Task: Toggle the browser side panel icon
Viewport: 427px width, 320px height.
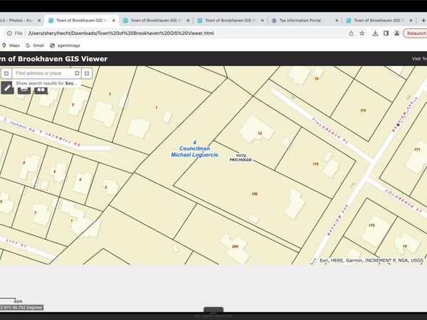Action: [x=386, y=33]
